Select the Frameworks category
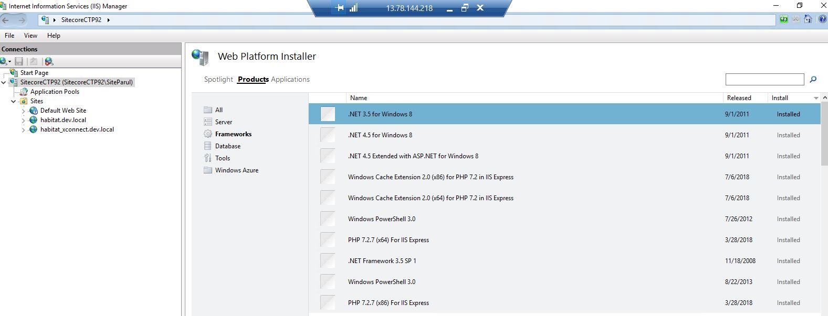The height and width of the screenshot is (316, 828). click(233, 134)
